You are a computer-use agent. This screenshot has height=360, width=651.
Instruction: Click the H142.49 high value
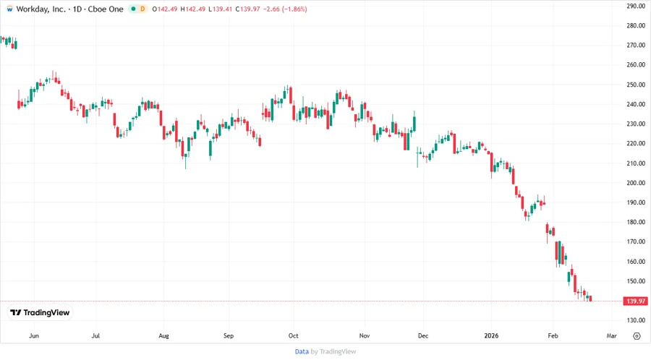click(x=192, y=9)
